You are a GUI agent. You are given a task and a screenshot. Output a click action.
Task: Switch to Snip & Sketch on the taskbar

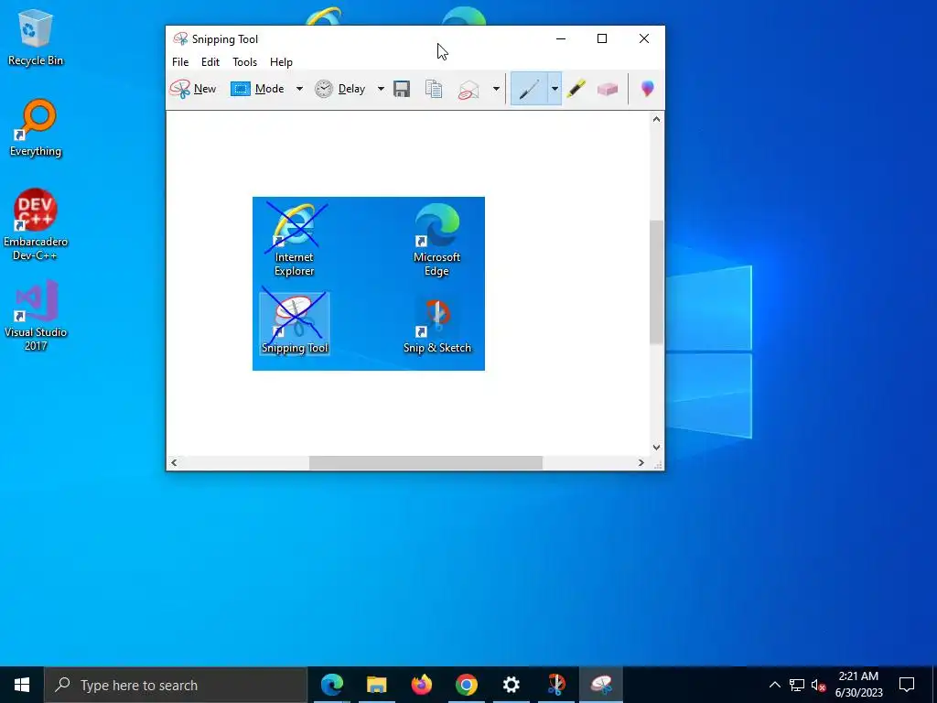[555, 685]
